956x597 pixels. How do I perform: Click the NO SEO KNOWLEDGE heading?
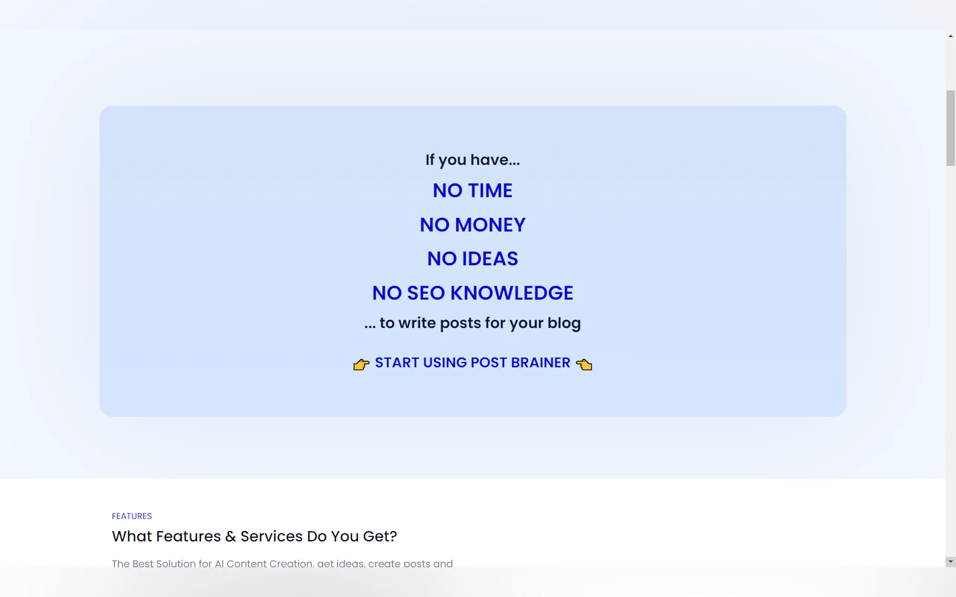pyautogui.click(x=472, y=293)
